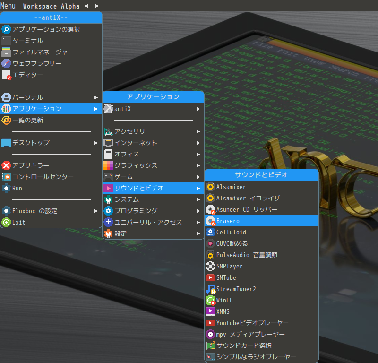Click the Alsamixer speaker icon
This screenshot has width=378, height=363.
click(x=210, y=187)
